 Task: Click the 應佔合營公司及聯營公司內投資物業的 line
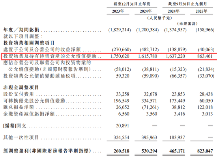tap(47, 63)
